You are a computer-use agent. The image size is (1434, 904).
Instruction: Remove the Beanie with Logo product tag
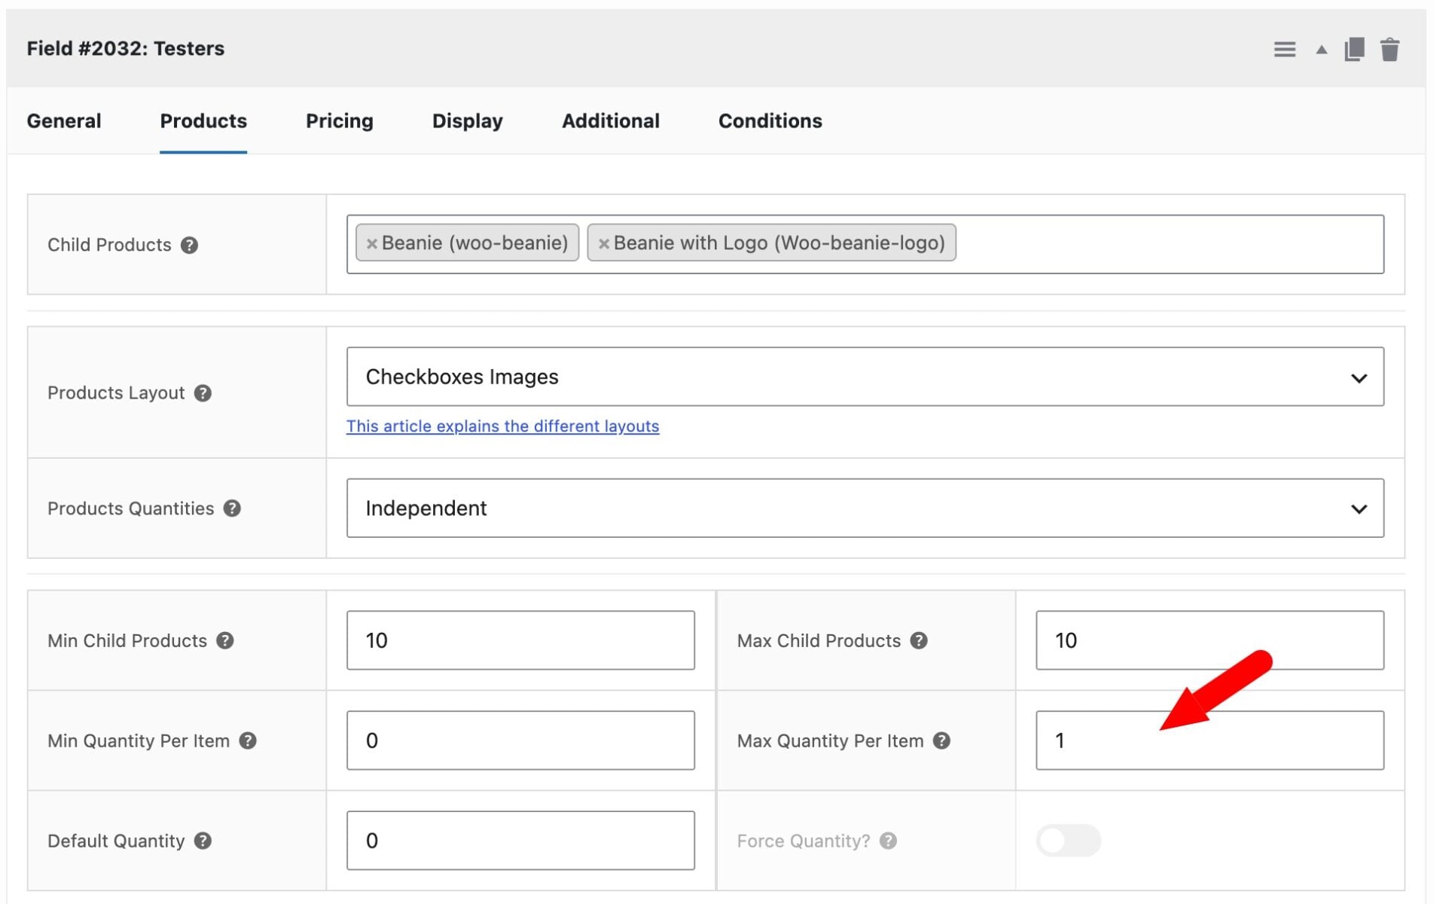pyautogui.click(x=603, y=243)
